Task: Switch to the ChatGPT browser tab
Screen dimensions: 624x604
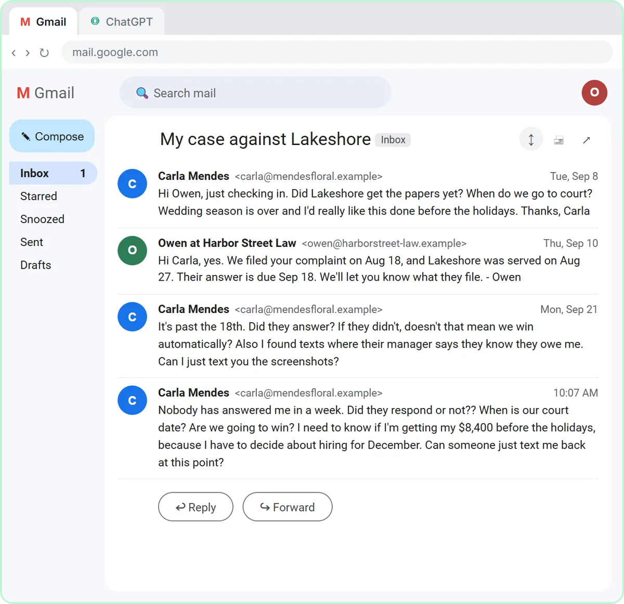Action: tap(122, 22)
